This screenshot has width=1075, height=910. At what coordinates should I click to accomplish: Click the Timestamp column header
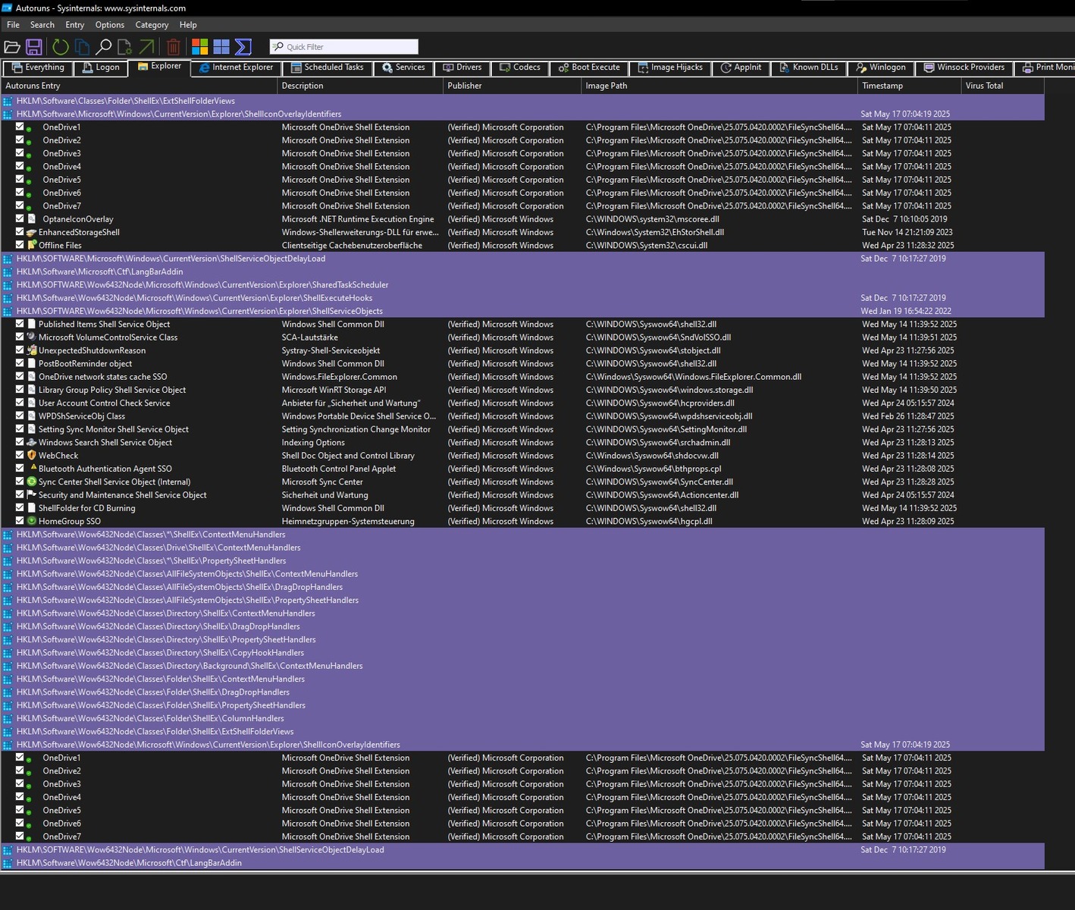882,86
